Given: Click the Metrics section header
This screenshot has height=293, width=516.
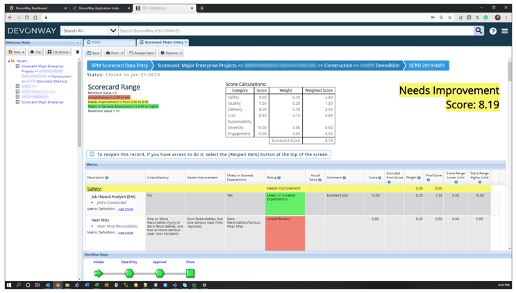Looking at the screenshot, I should click(x=295, y=165).
